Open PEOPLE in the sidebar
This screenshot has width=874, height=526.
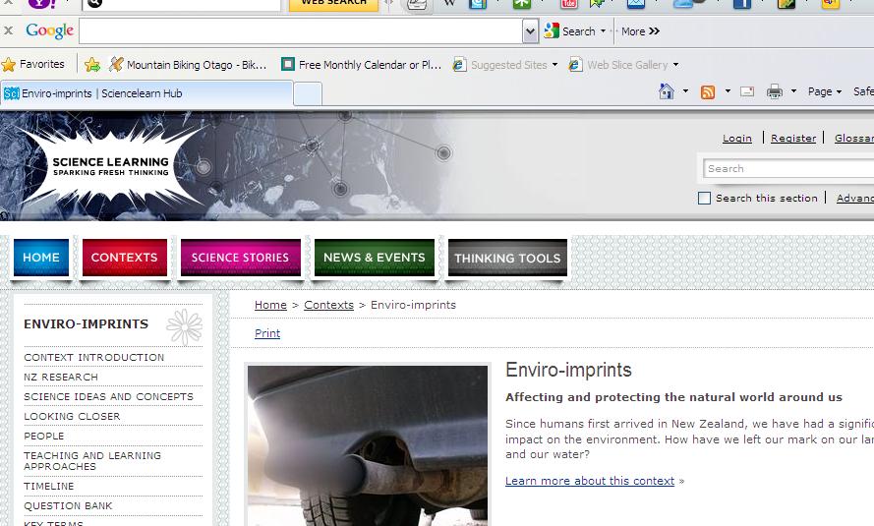pos(44,437)
